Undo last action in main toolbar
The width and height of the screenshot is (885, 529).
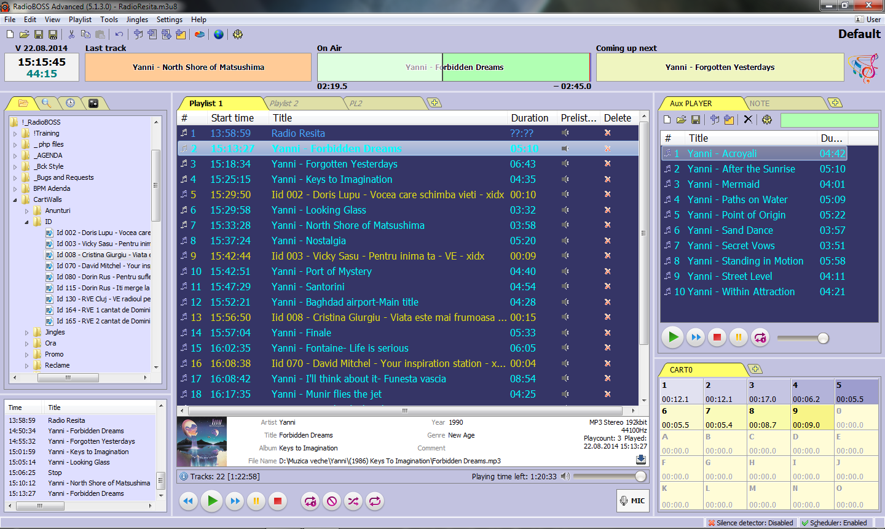click(x=119, y=34)
